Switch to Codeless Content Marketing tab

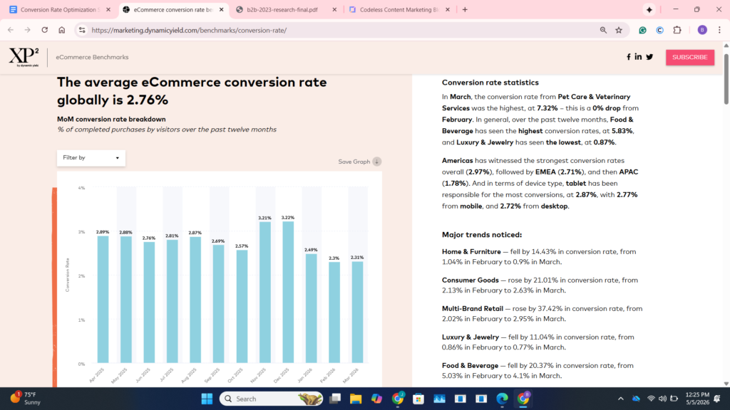[399, 10]
